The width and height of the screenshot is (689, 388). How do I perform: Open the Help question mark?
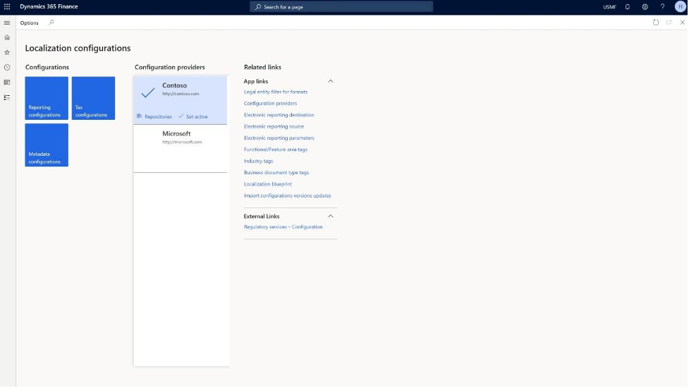[x=662, y=7]
